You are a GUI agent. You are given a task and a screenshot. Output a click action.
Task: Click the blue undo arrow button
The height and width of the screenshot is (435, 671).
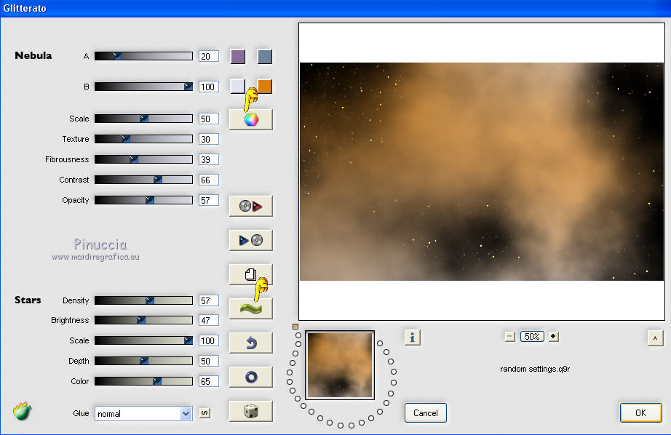coord(251,343)
